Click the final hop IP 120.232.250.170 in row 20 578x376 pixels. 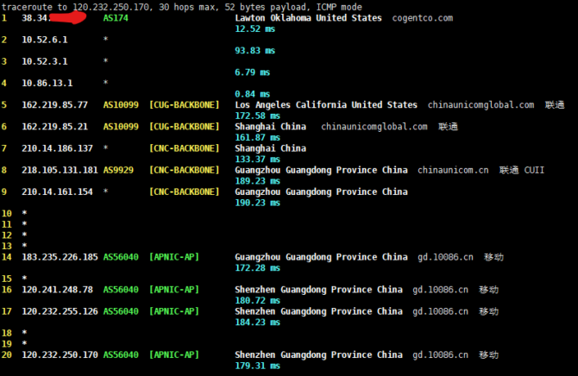click(58, 354)
